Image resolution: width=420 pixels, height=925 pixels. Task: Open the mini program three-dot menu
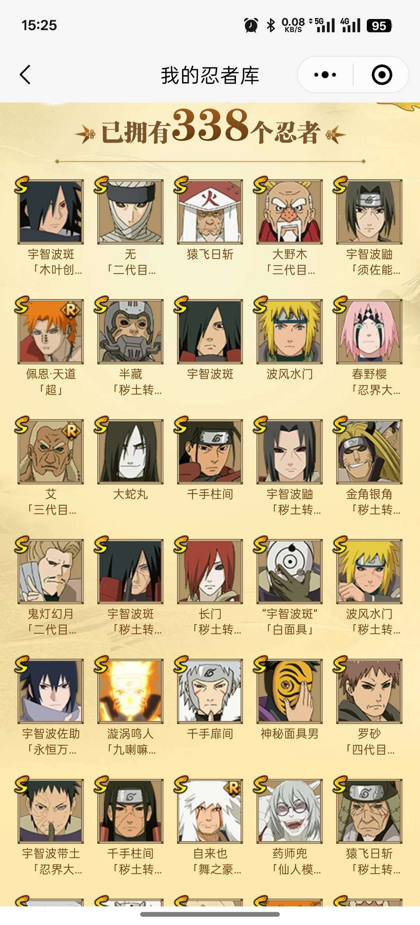325,75
